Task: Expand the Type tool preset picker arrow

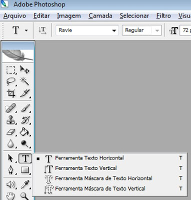Action: coord(26,30)
